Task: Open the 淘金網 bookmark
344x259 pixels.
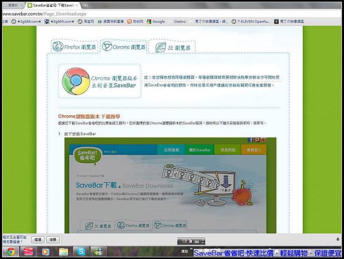Action: [x=86, y=22]
